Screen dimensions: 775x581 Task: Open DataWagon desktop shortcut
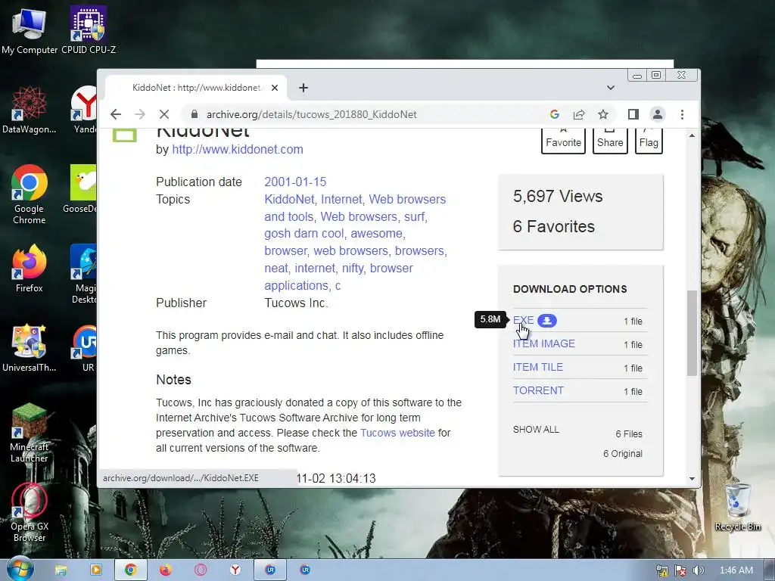click(x=30, y=110)
